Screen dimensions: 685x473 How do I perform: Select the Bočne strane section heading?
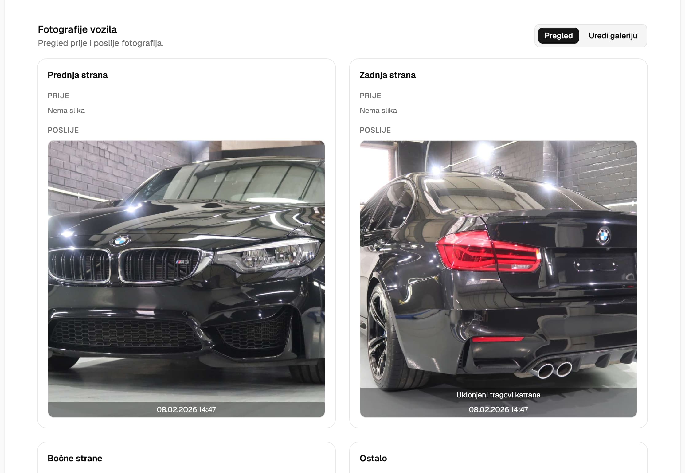(x=75, y=458)
